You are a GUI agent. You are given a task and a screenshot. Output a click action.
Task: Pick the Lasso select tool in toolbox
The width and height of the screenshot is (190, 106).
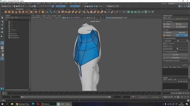(2, 21)
